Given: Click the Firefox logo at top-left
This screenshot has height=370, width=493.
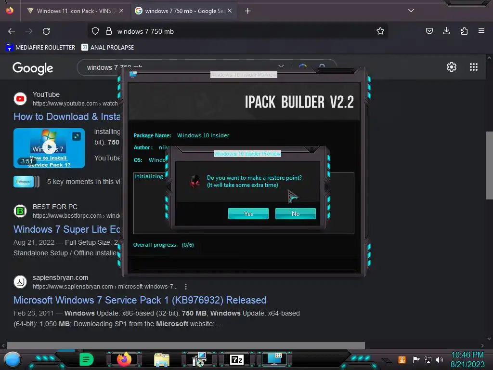Looking at the screenshot, I should [10, 11].
